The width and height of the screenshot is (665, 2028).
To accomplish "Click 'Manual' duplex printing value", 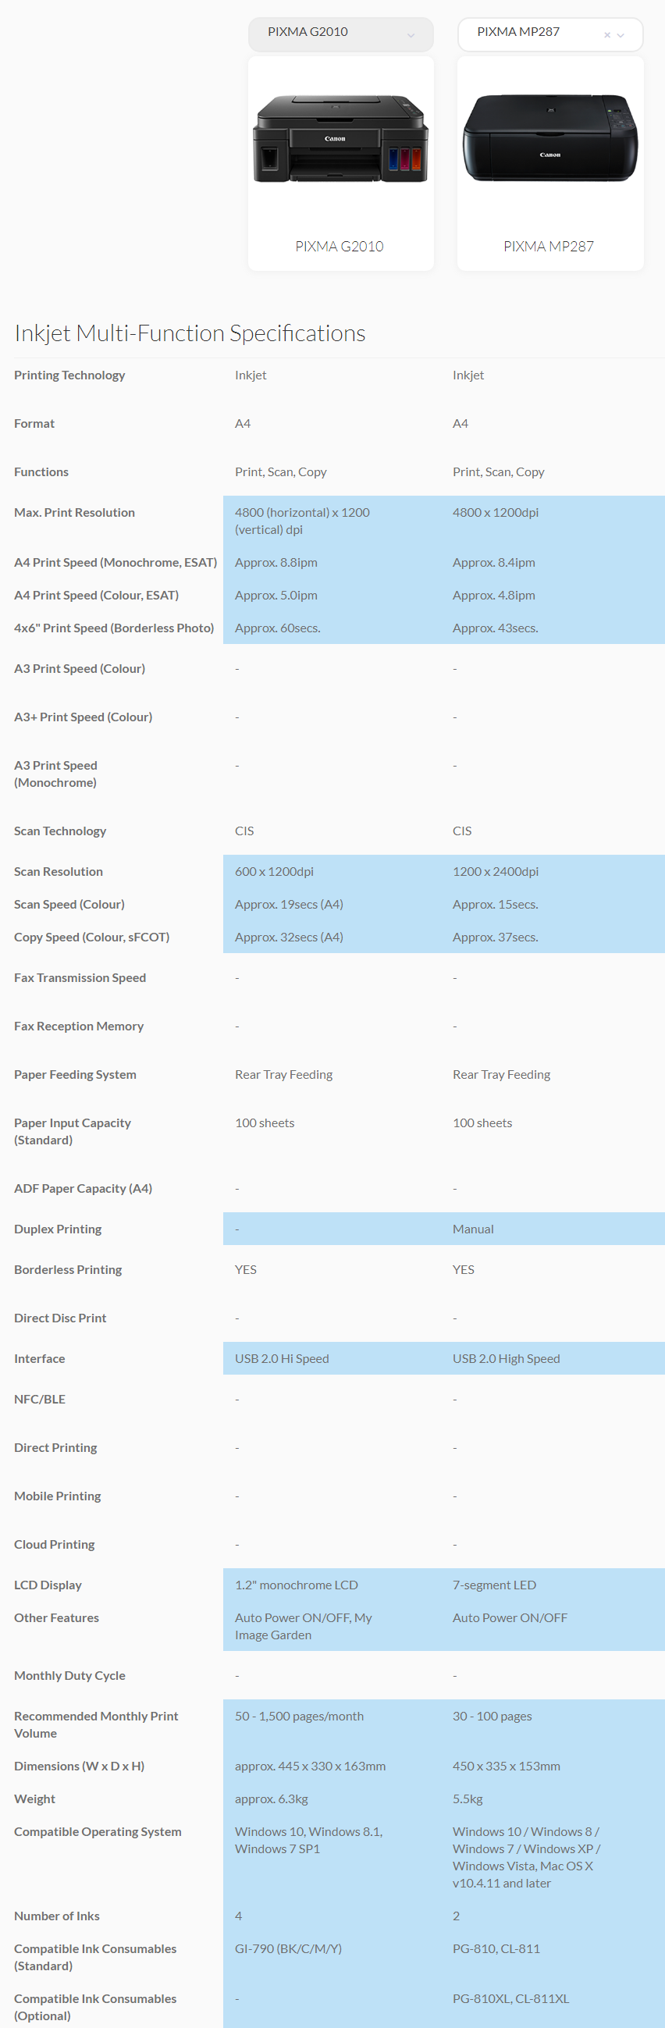I will tap(473, 1229).
